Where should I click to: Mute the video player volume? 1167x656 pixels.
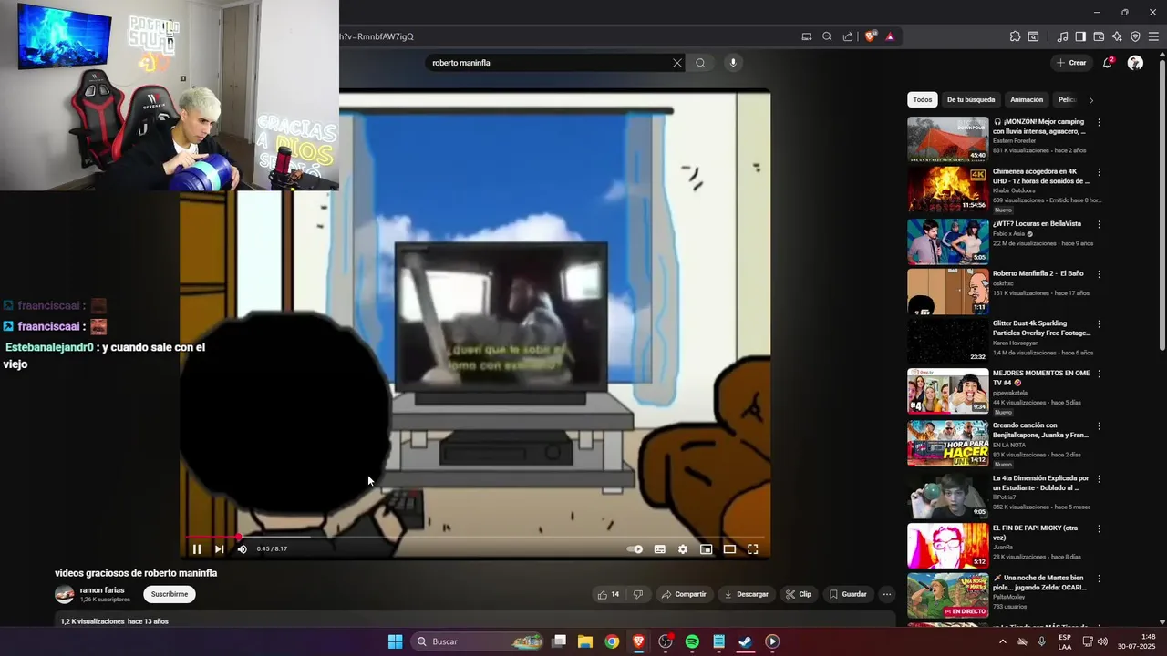click(x=242, y=549)
